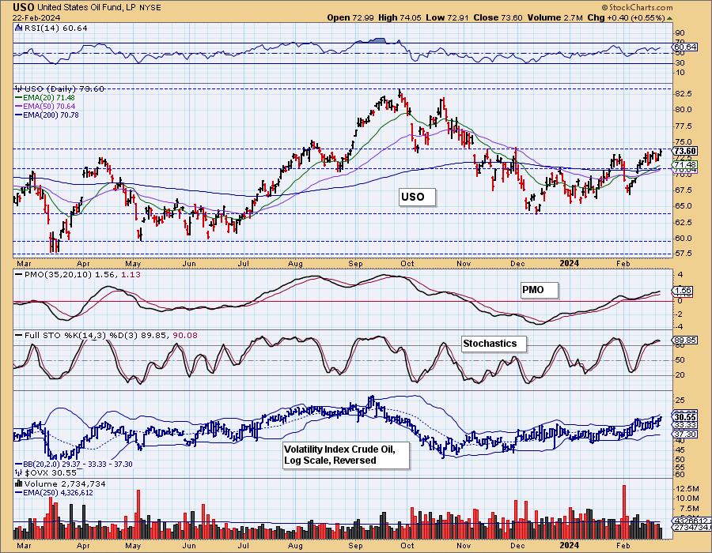Screen dimensions: 712x553
Task: Click the Close 73.60 header value
Action: 498,17
